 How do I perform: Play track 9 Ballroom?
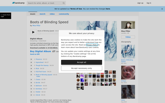point(31,86)
